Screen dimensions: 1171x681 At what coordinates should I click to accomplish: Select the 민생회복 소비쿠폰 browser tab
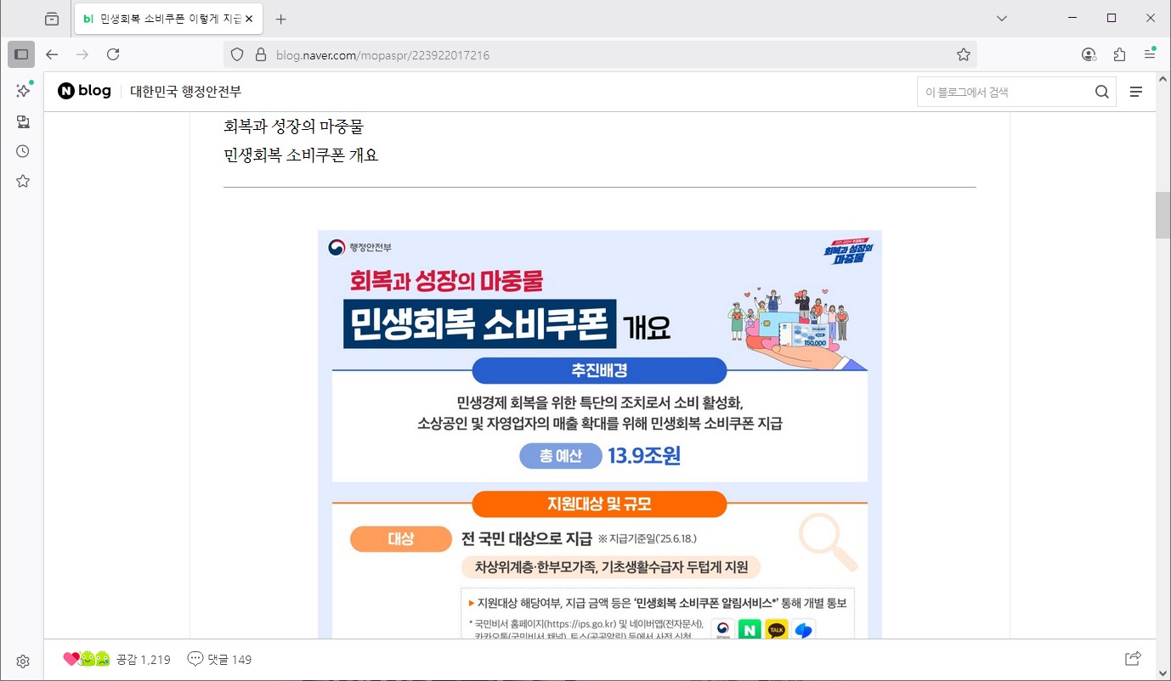[161, 19]
